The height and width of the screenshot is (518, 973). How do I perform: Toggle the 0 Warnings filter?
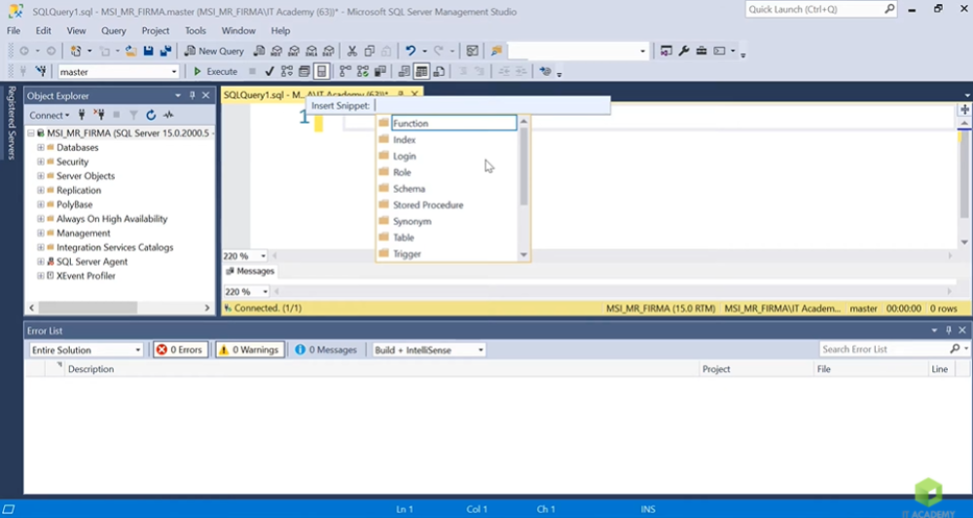[249, 350]
